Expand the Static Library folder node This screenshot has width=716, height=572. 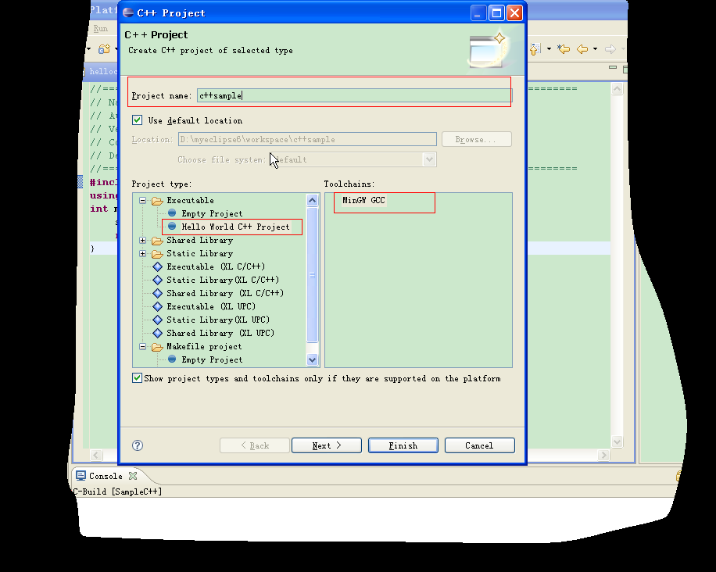(x=143, y=253)
